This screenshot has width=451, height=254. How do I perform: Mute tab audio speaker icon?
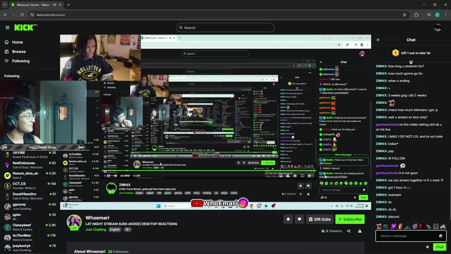point(55,5)
